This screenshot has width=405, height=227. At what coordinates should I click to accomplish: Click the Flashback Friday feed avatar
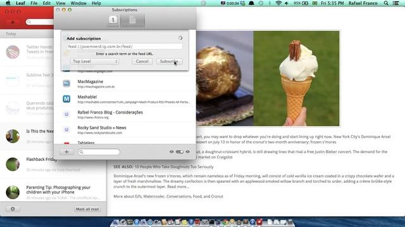[13, 164]
